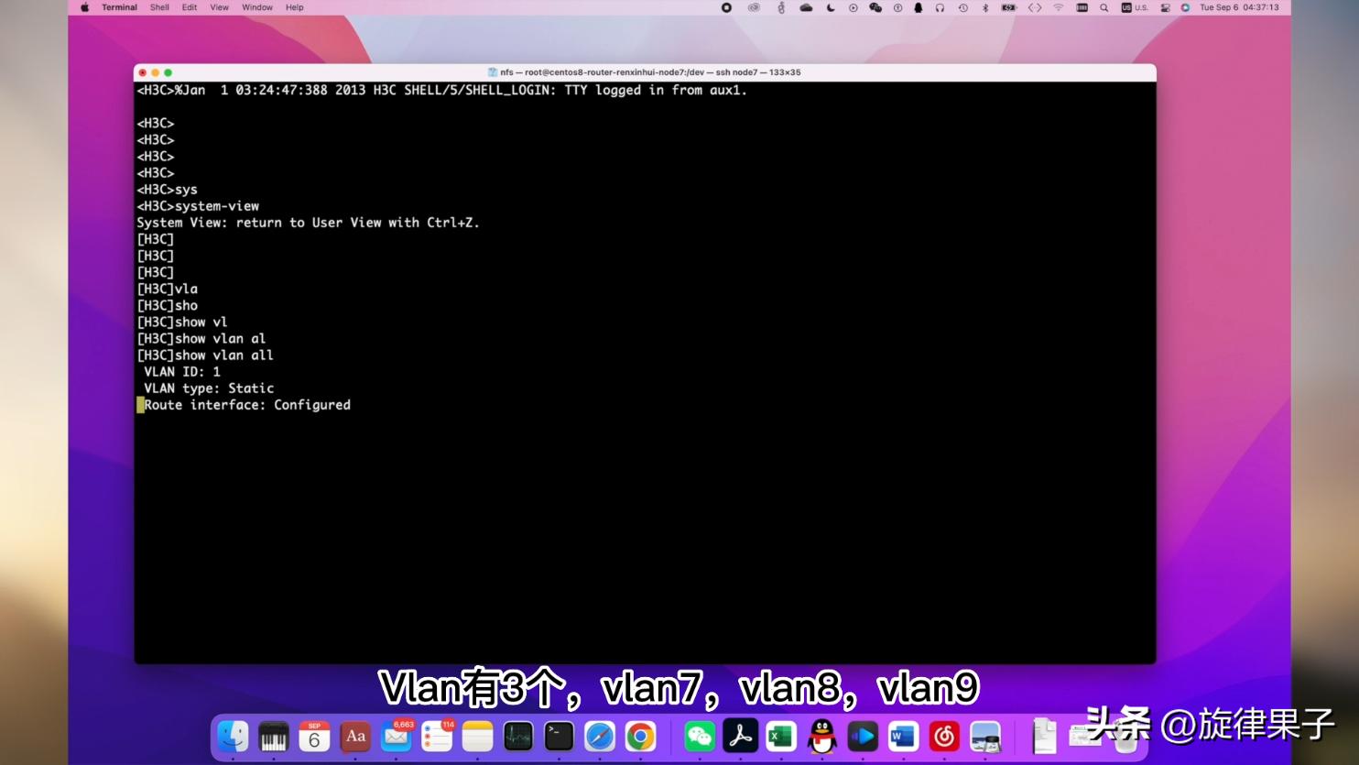Open the Help menu
Image resolution: width=1359 pixels, height=765 pixels.
coord(294,7)
